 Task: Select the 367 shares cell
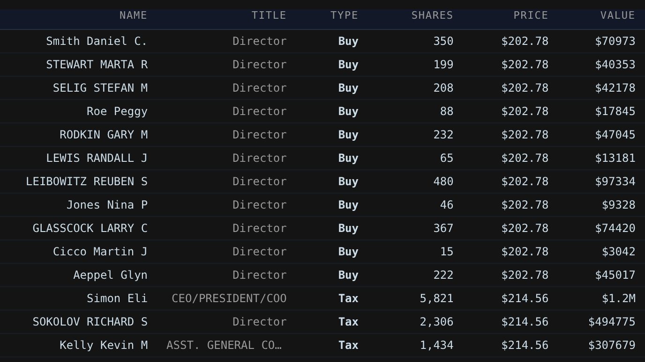point(443,228)
